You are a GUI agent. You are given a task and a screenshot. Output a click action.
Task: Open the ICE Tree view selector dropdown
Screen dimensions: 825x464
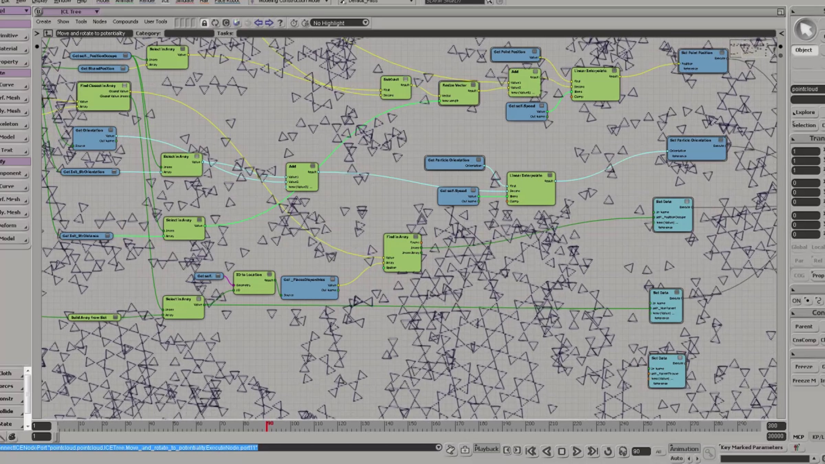(72, 12)
